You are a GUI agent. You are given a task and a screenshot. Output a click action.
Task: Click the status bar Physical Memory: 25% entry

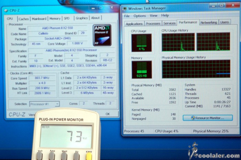pyautogui.click(x=211, y=131)
